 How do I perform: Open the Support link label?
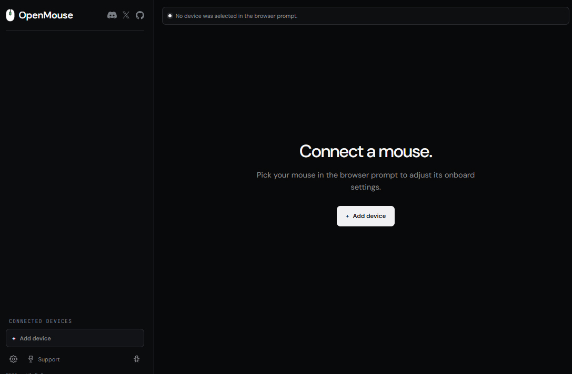49,359
